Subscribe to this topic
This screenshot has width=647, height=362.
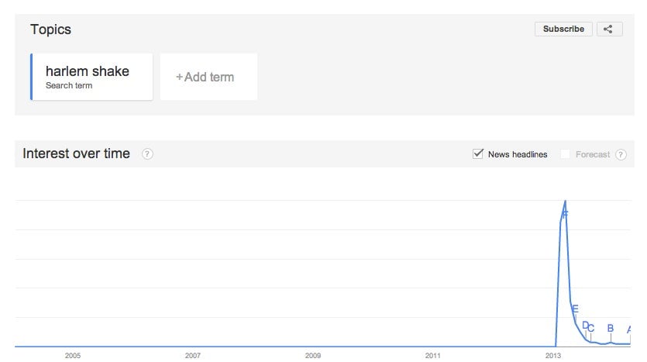click(x=563, y=29)
